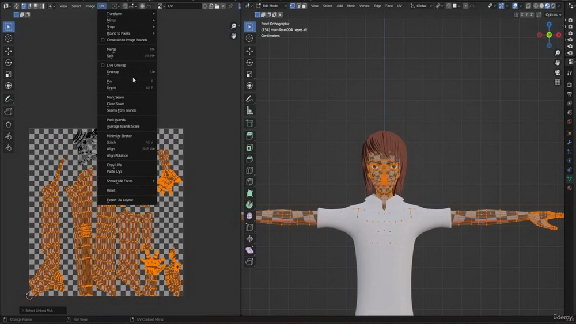Image resolution: width=576 pixels, height=324 pixels.
Task: Select the Grab sculpt tool in UV editor
Action: 9,125
